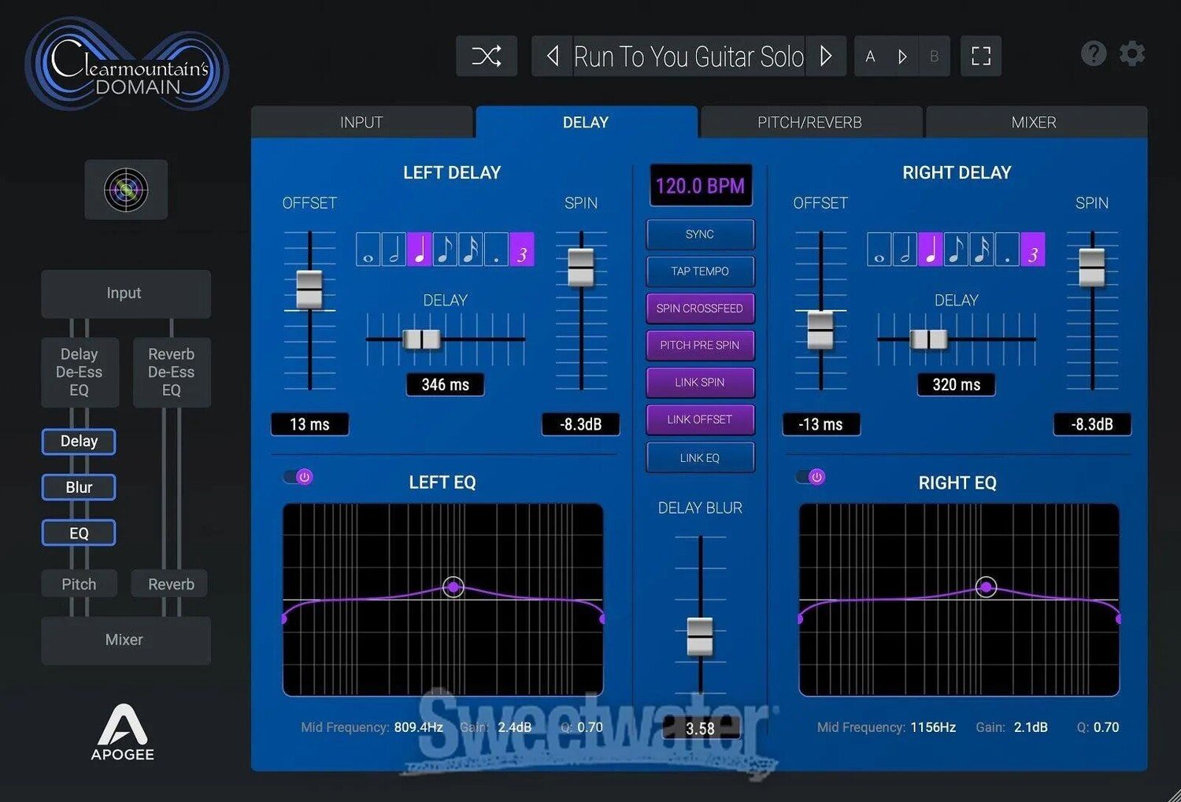Click Delay De-Ess EQ block
1181x802 pixels.
click(x=80, y=372)
